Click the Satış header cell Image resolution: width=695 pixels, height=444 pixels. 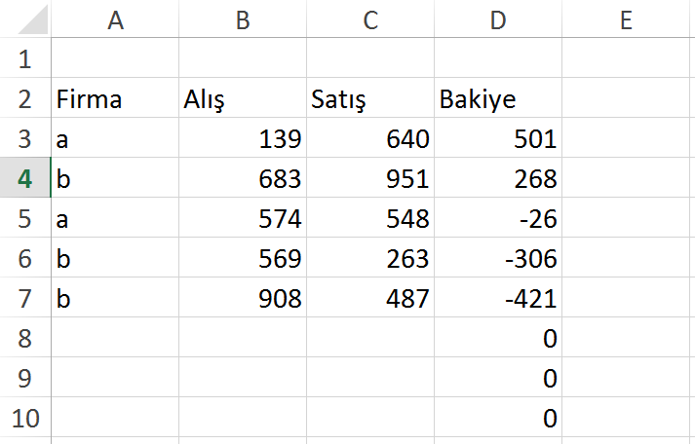pos(369,99)
